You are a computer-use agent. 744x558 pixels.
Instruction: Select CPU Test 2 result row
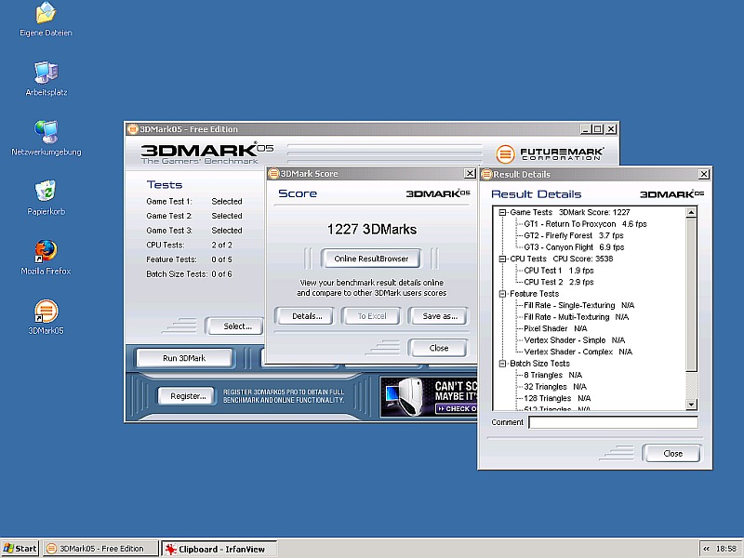(559, 283)
